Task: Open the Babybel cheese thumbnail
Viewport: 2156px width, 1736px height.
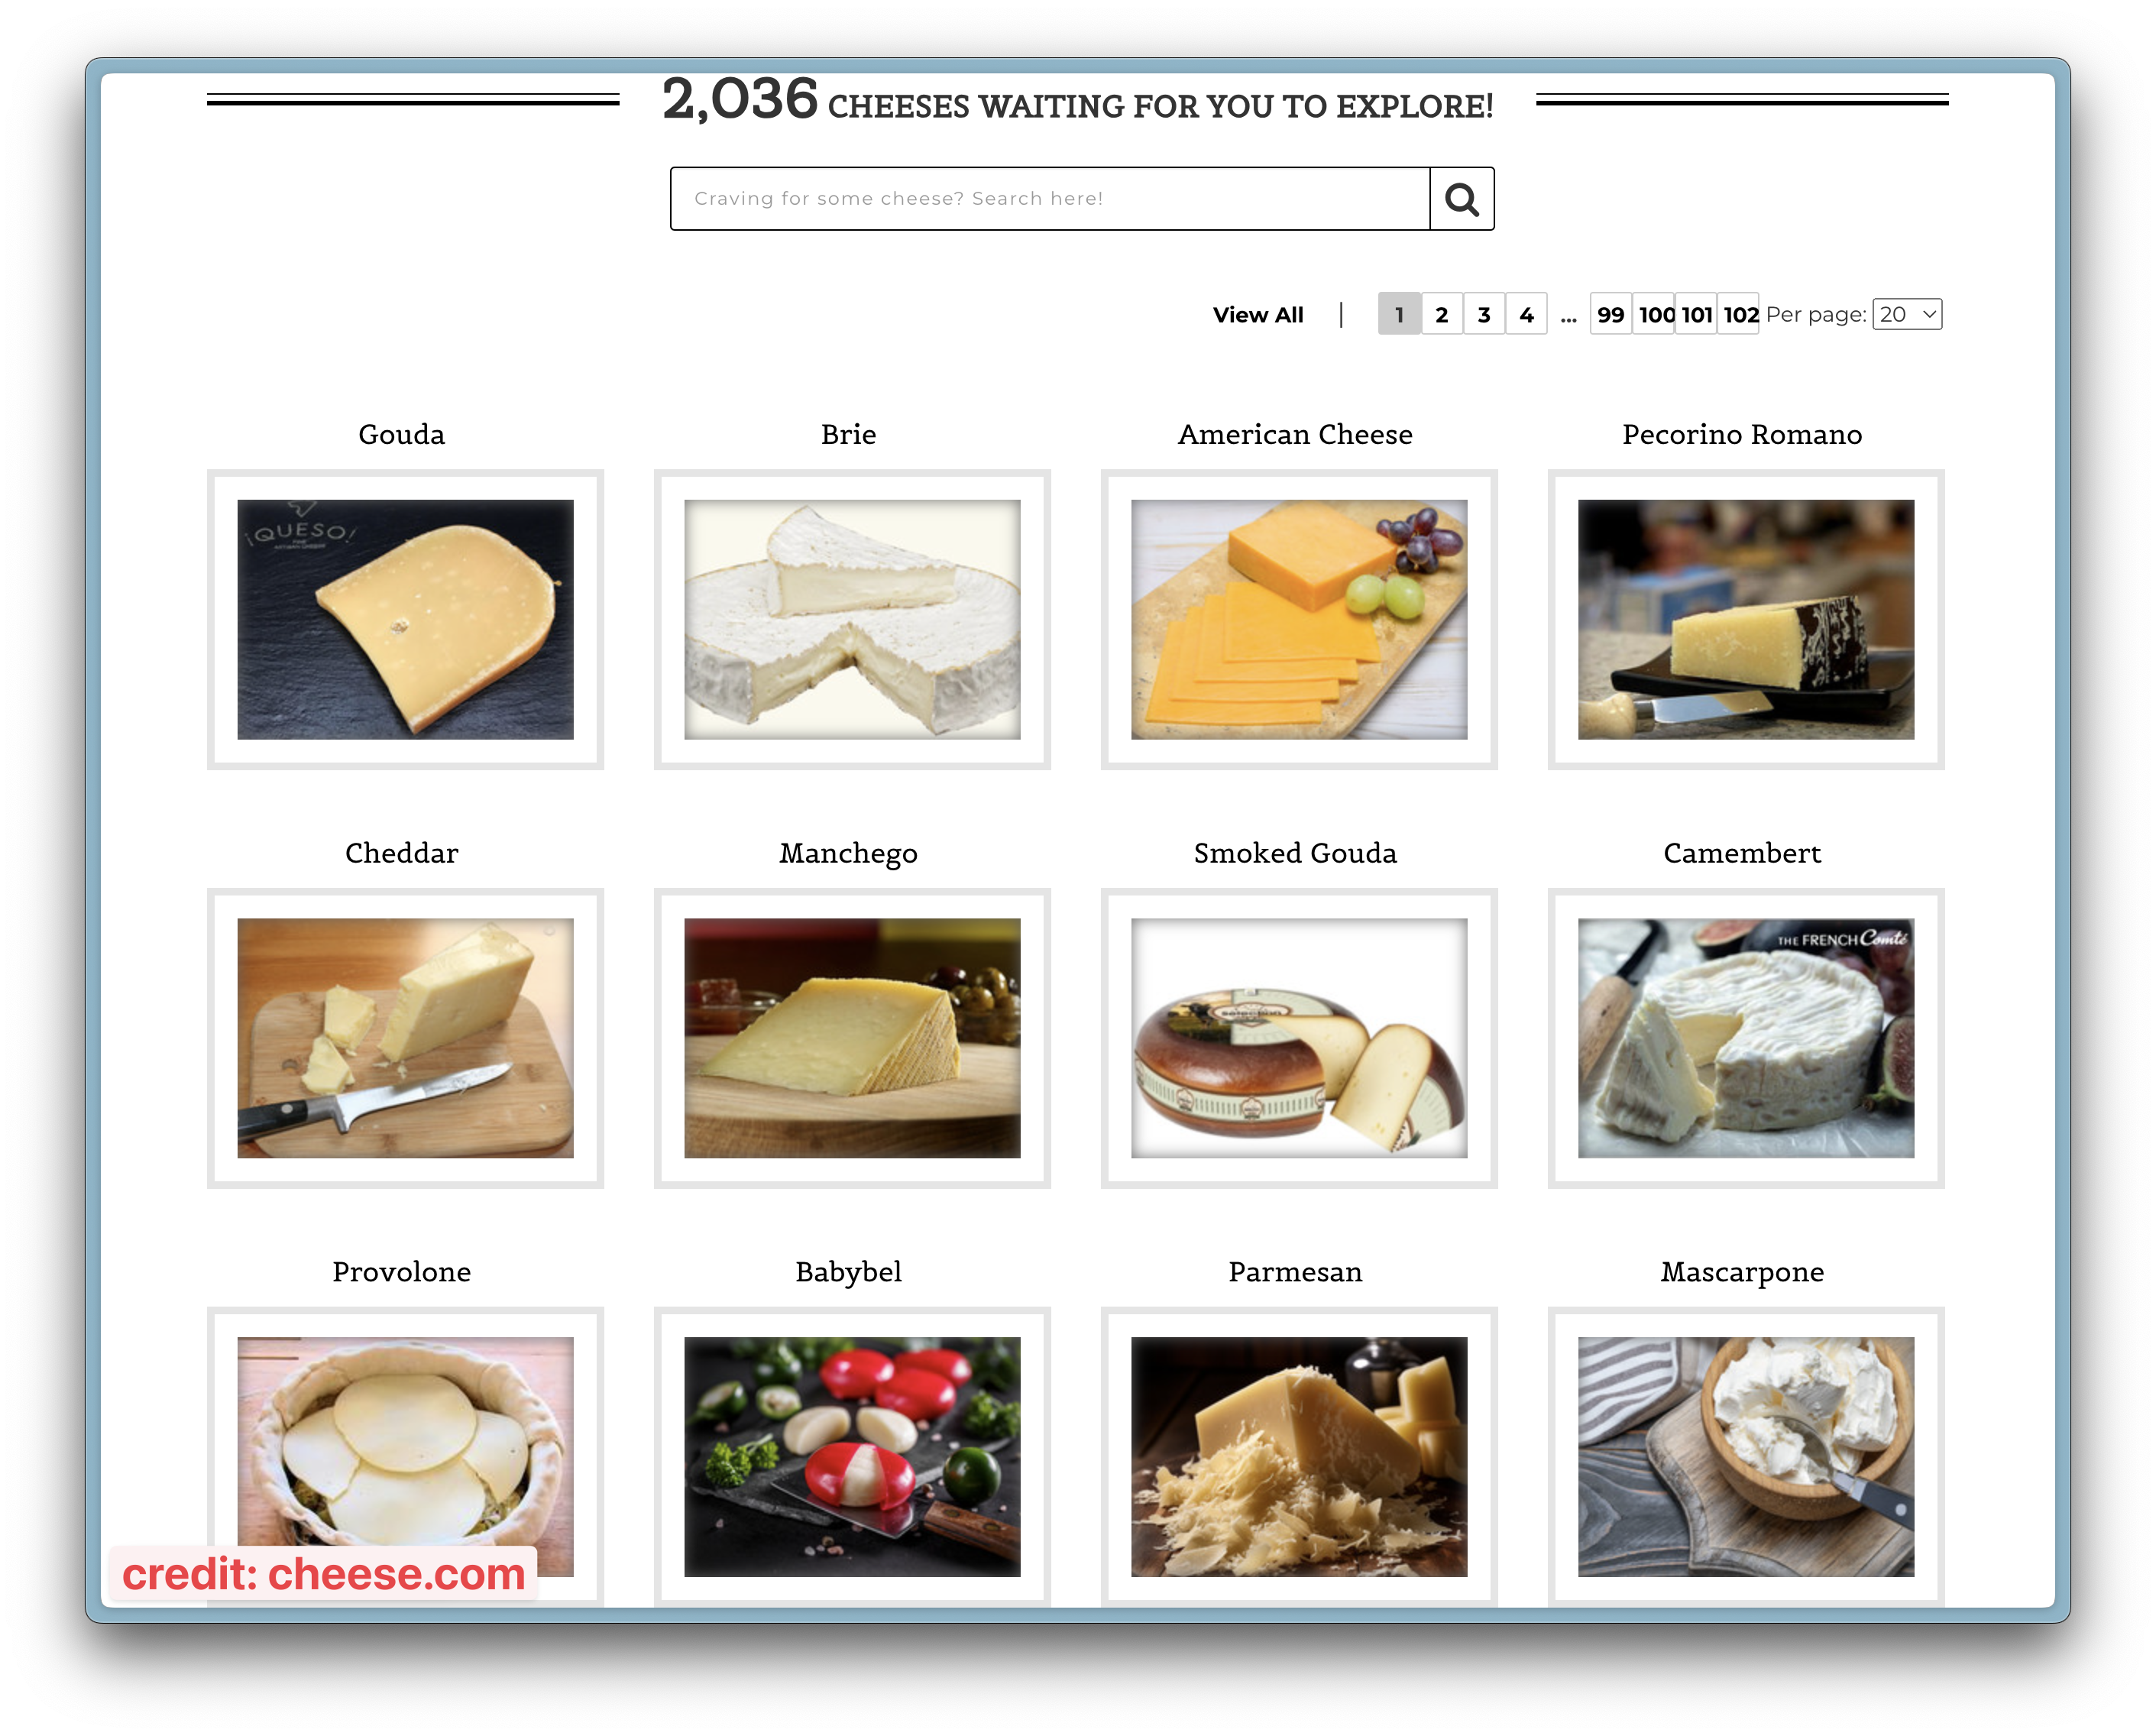Action: coord(852,1456)
